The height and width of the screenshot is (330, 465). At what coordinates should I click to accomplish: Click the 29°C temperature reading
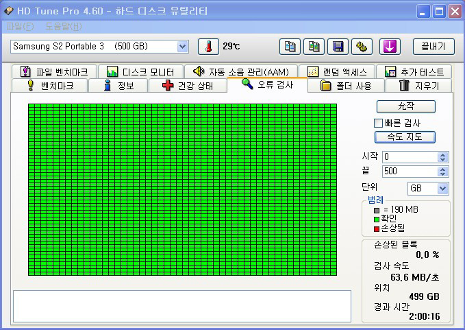click(x=231, y=47)
